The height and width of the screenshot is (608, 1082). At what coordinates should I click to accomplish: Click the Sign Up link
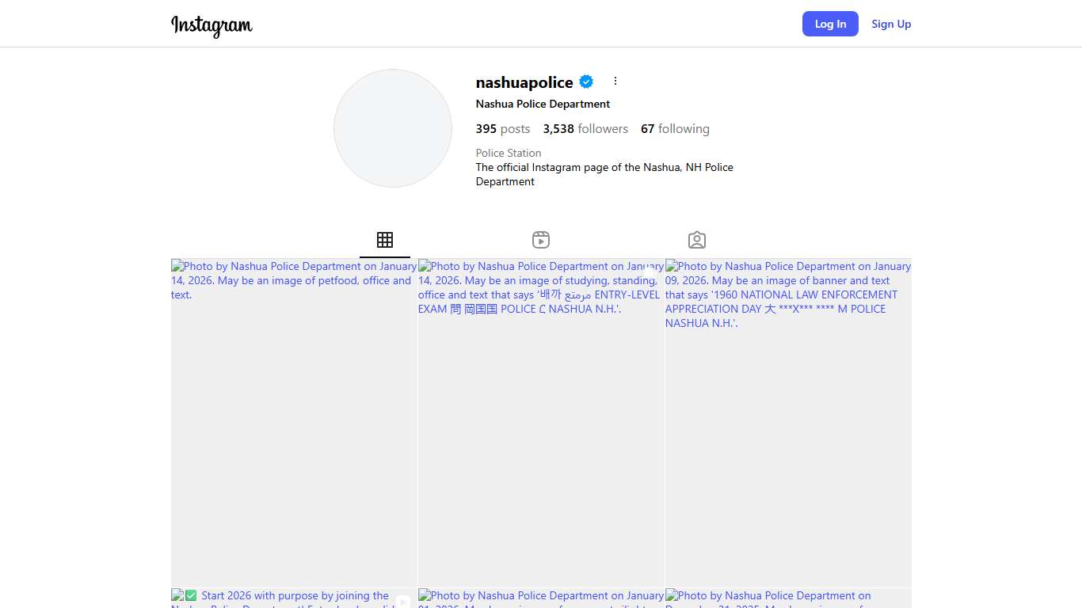891,24
